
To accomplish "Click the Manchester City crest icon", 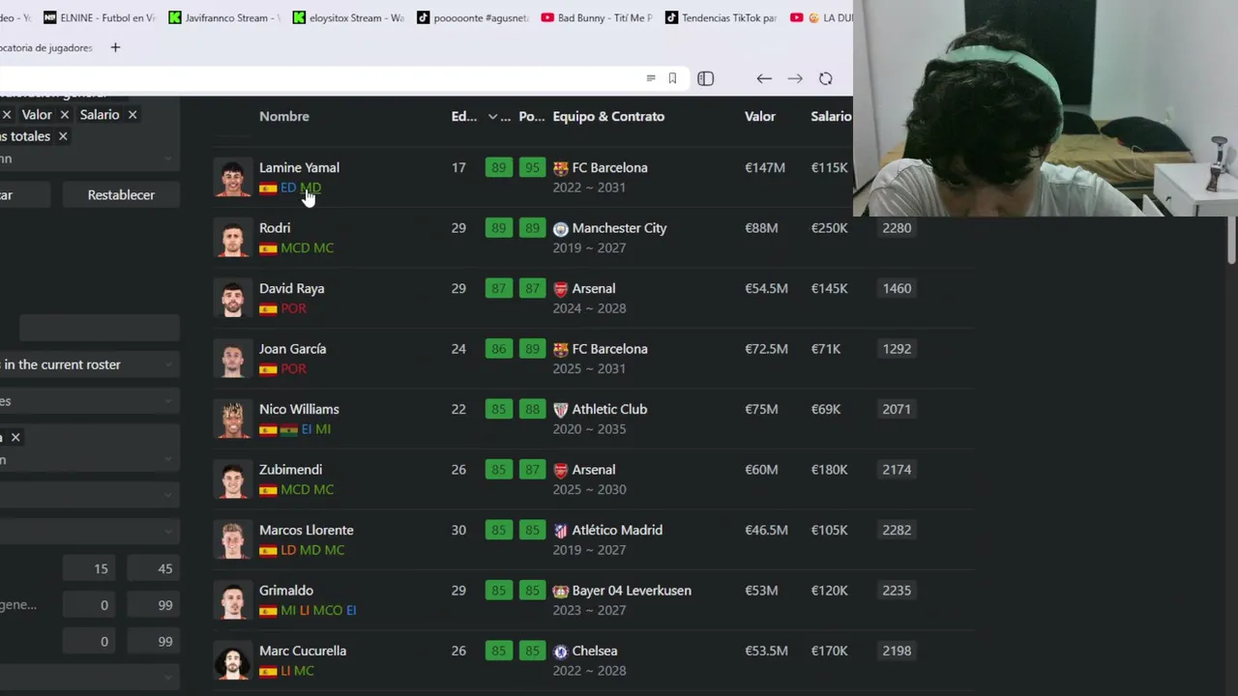I will [x=560, y=229].
